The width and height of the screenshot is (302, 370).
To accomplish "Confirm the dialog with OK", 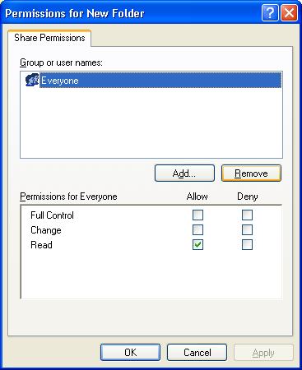I will pyautogui.click(x=130, y=353).
